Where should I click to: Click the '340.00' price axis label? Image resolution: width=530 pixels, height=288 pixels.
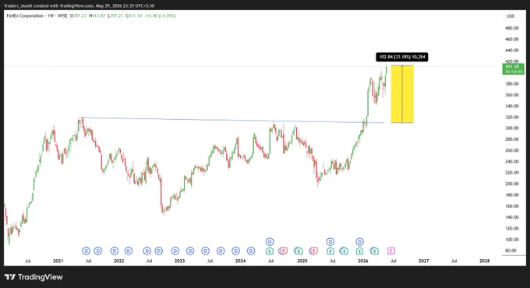(x=512, y=107)
